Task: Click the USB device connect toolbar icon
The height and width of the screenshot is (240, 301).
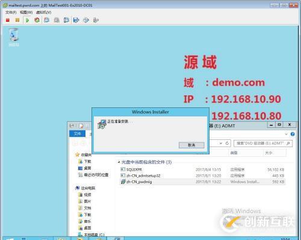Action: click(96, 20)
